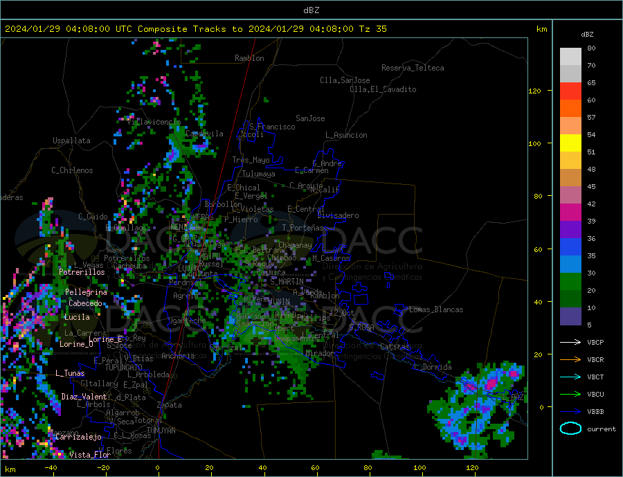Click the 'S_Francisco' place label

272,127
